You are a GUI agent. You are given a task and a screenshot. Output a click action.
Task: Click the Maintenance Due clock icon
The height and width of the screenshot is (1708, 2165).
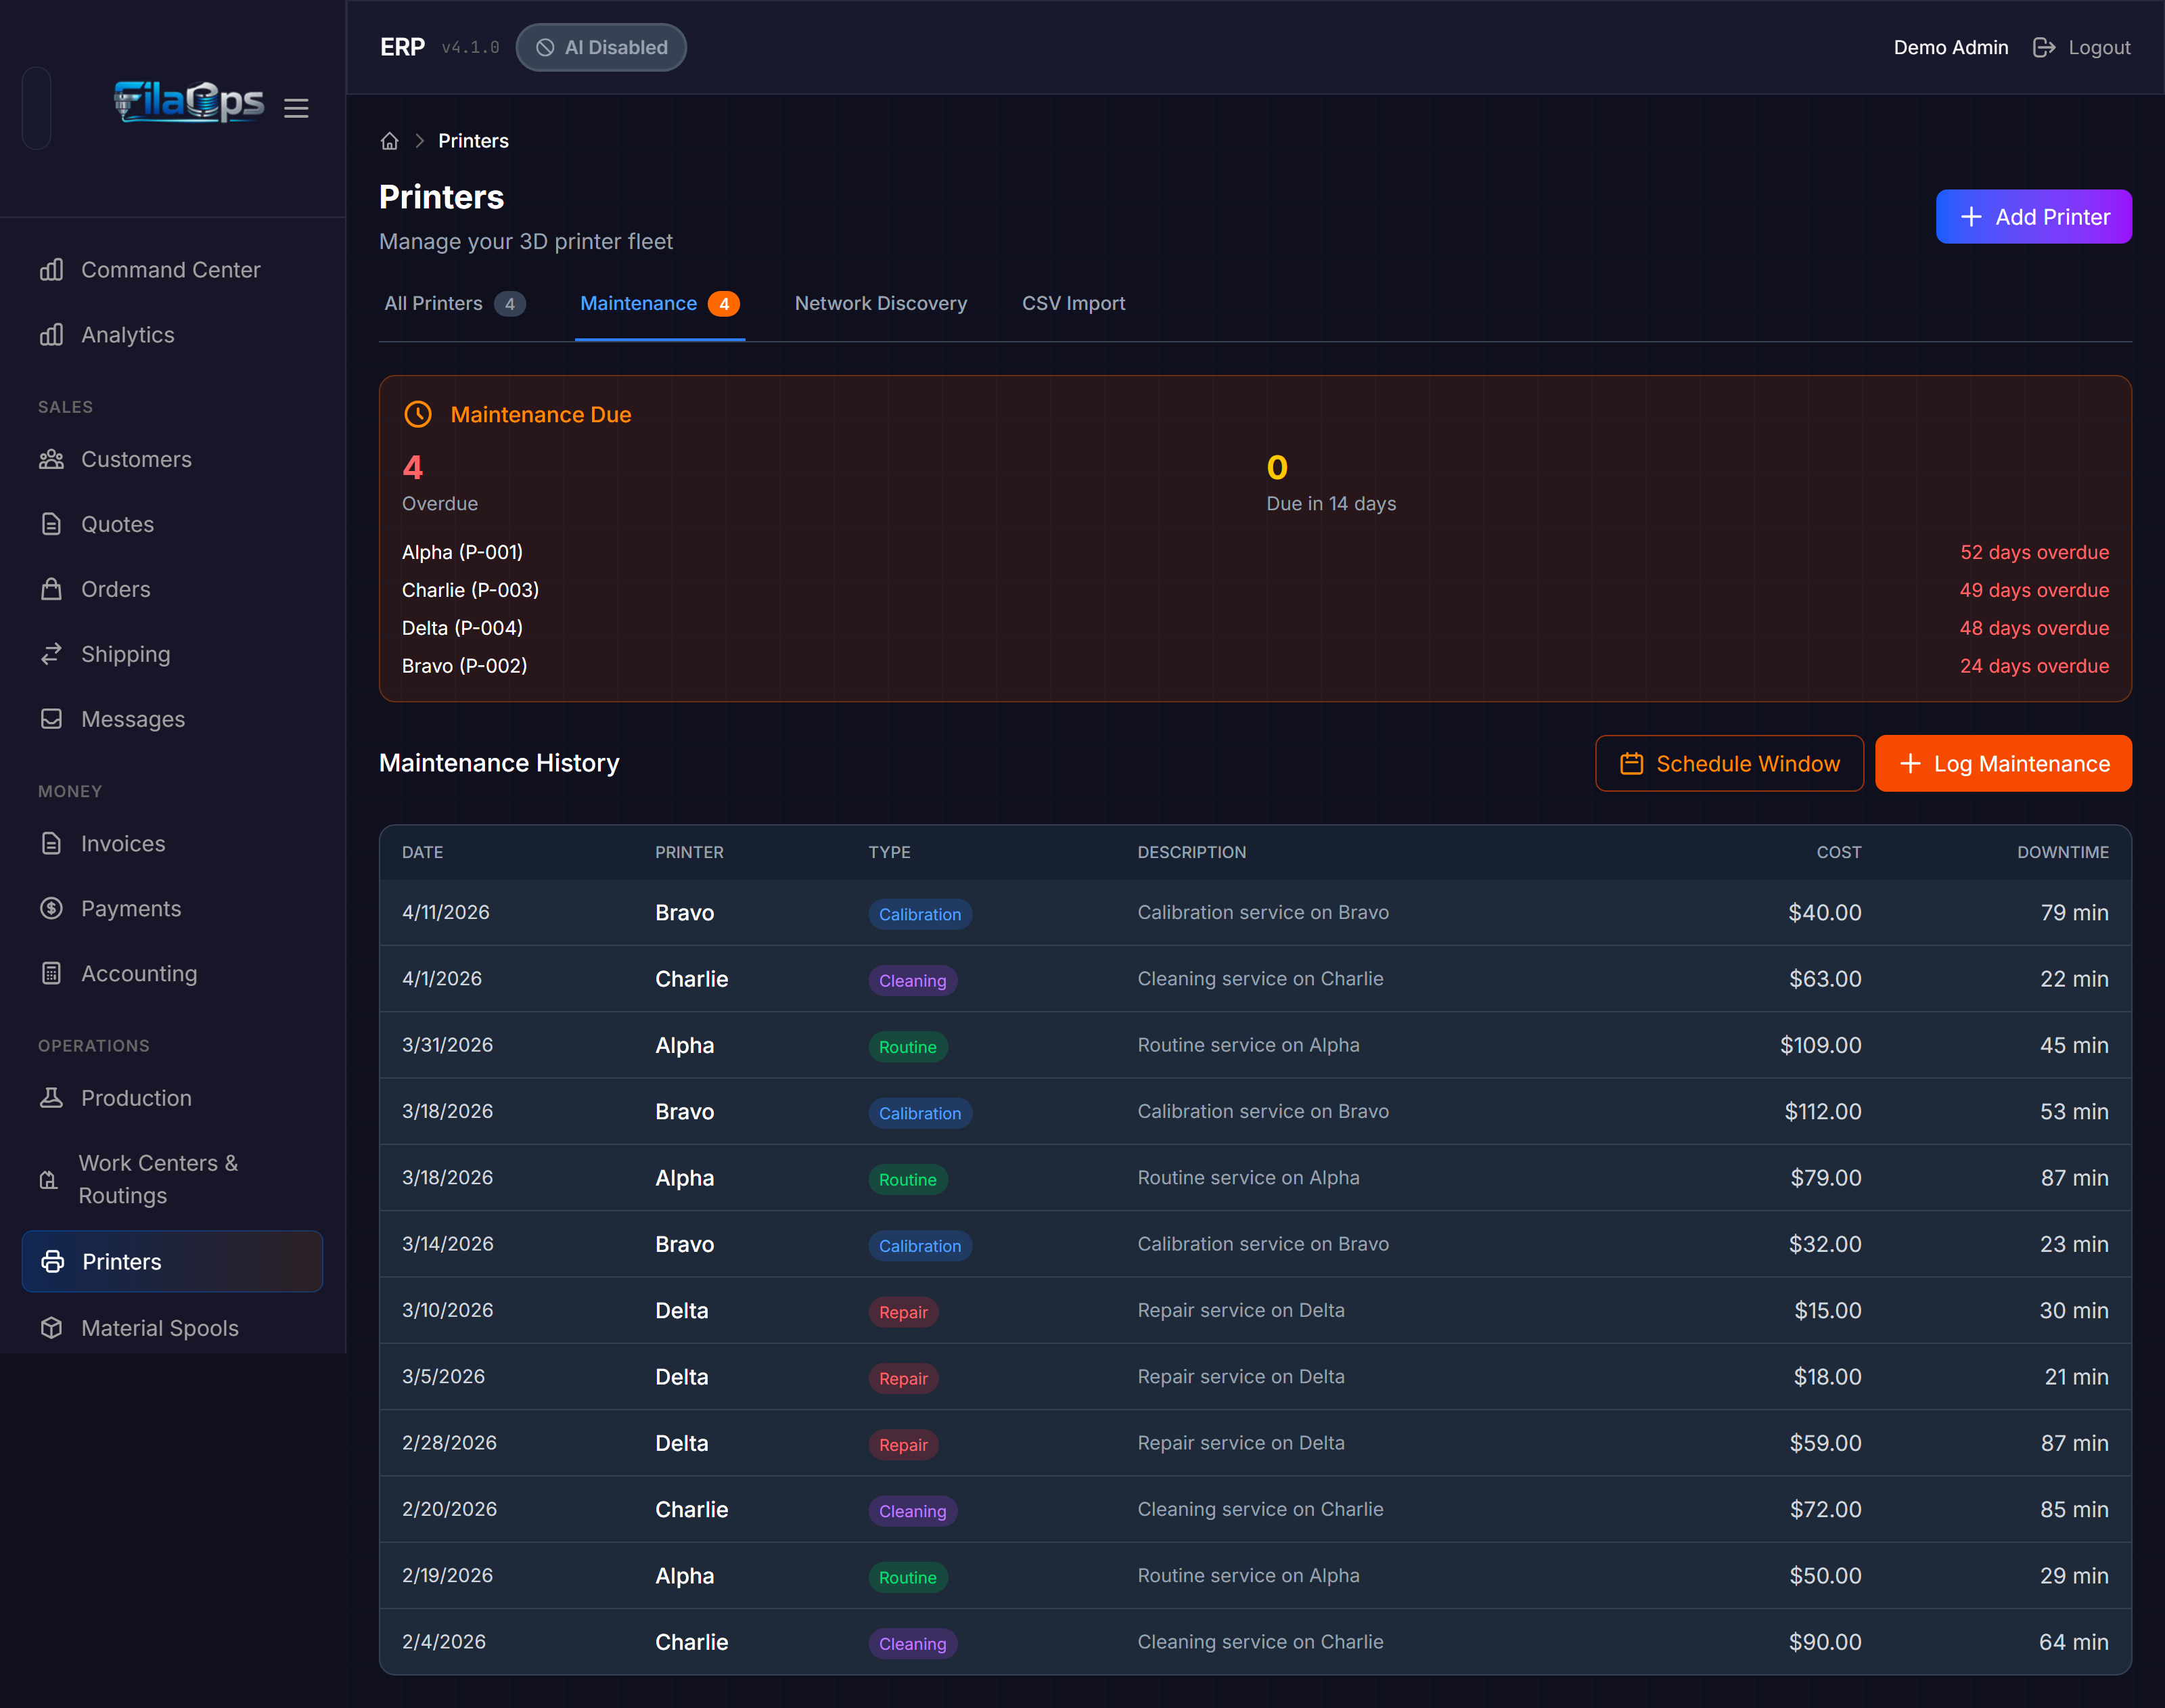(418, 414)
